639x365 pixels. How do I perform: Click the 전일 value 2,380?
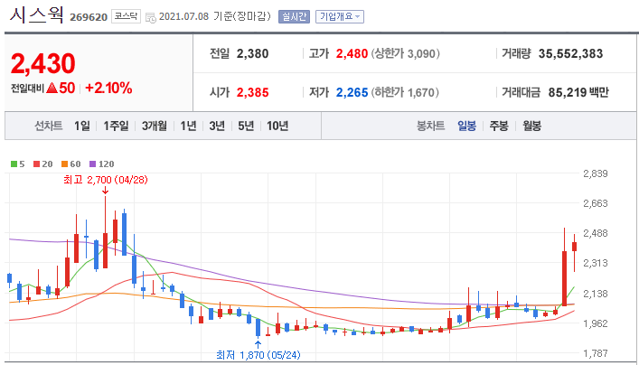252,54
